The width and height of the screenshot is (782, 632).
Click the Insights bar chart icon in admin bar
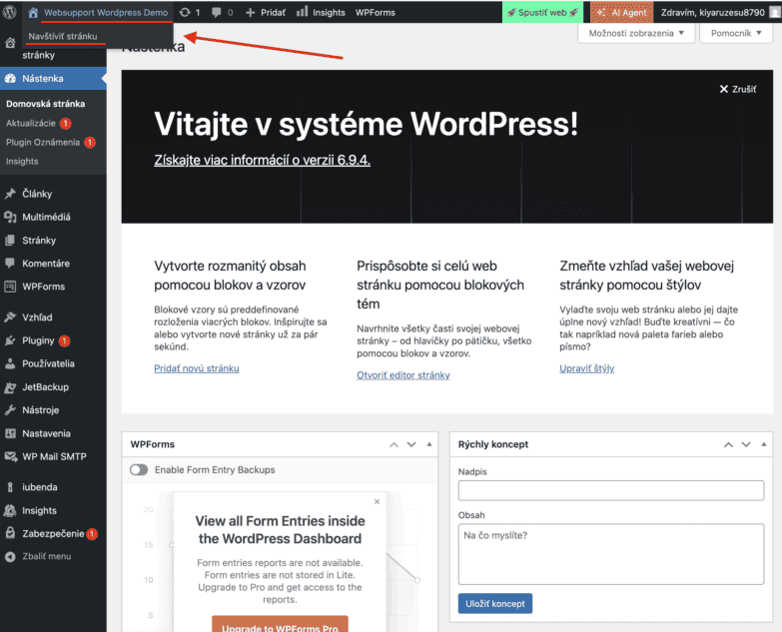click(x=303, y=12)
